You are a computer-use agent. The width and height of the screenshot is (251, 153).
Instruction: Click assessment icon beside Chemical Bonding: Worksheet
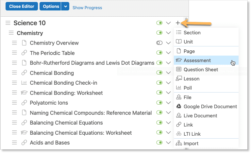pos(24,93)
